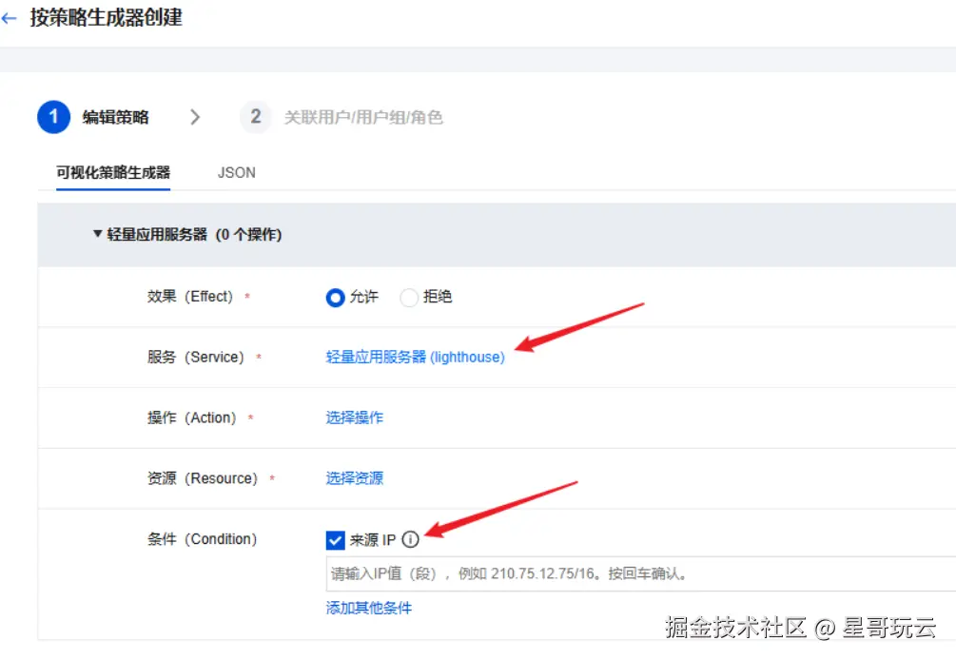Click the 效果 (Effect) field label
This screenshot has width=956, height=660.
point(190,297)
